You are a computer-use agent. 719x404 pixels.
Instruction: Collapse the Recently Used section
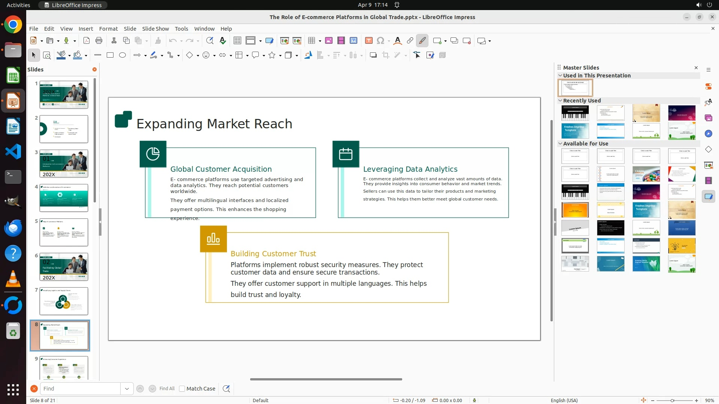coord(560,100)
